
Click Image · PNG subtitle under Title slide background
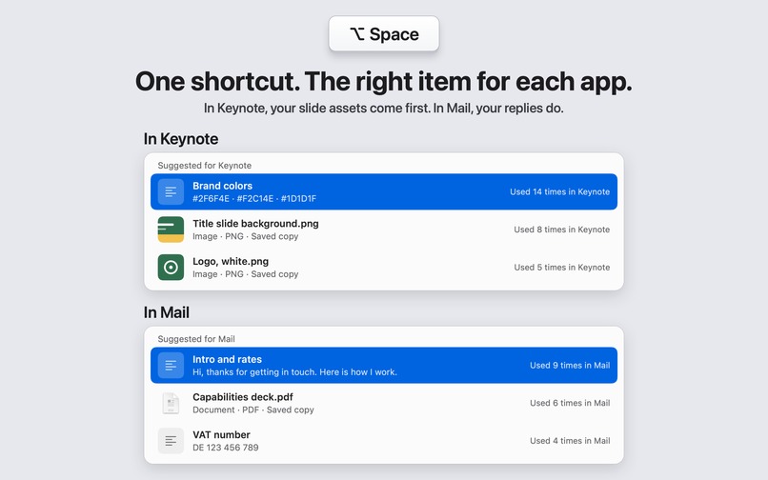coord(245,236)
